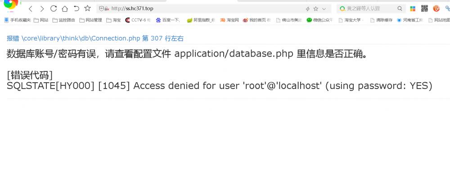Reload the page with the refresh icon

click(x=54, y=9)
